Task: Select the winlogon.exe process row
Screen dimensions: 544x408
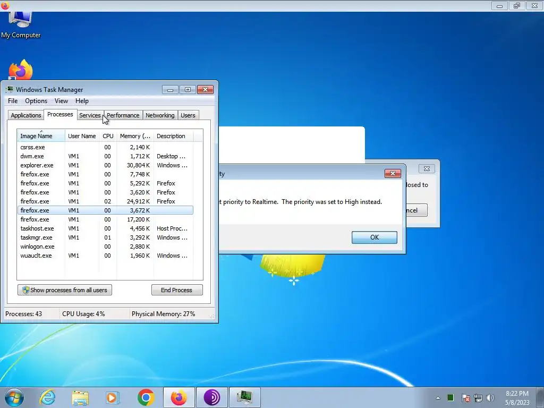Action: (x=105, y=246)
